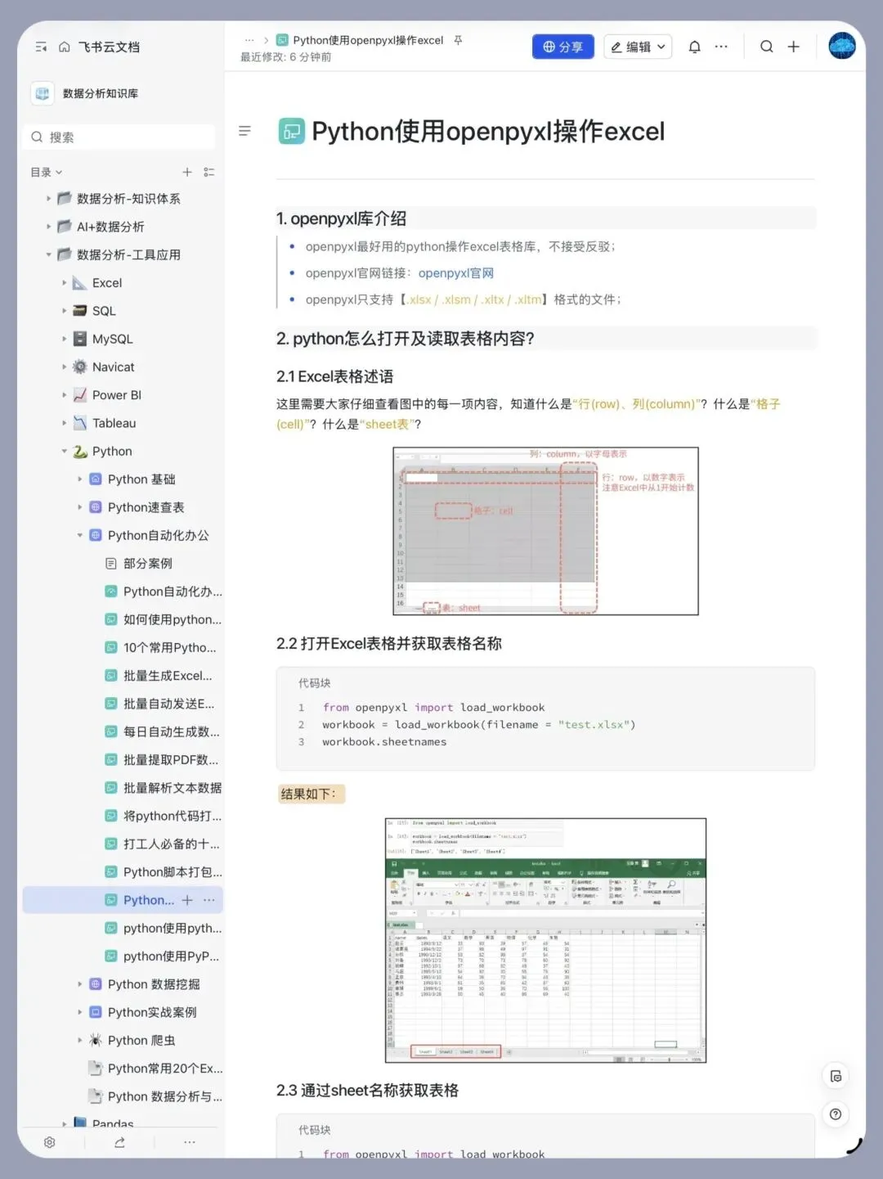Screen dimensions: 883x1179
Task: Open more options on selected Python... row
Action: point(209,900)
